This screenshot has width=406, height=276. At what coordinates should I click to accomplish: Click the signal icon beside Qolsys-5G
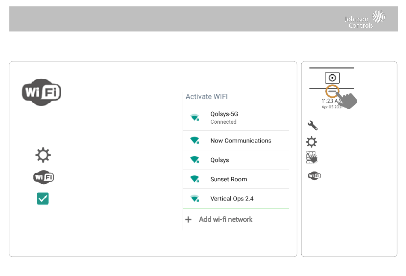(x=195, y=117)
